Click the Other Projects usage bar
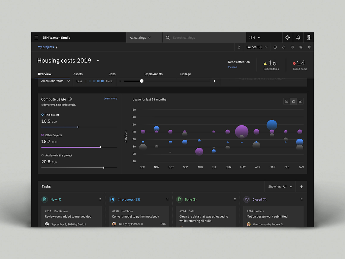The image size is (345, 259). click(x=79, y=147)
